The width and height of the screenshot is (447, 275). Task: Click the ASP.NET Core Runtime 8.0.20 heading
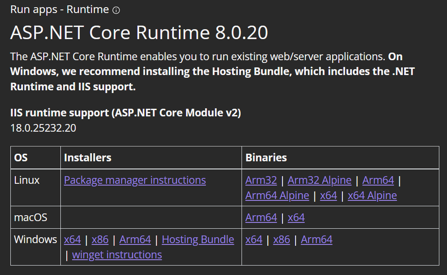pos(139,32)
